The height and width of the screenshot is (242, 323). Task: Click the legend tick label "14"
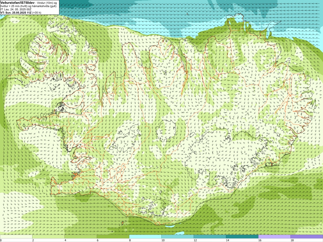click(x=227, y=240)
